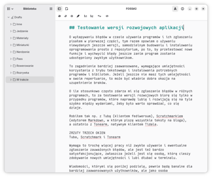Insert inline code formatting
The image size is (212, 177).
pos(107,16)
